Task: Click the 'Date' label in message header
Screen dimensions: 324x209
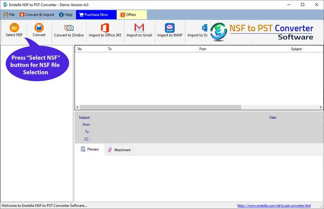Action: [x=273, y=117]
